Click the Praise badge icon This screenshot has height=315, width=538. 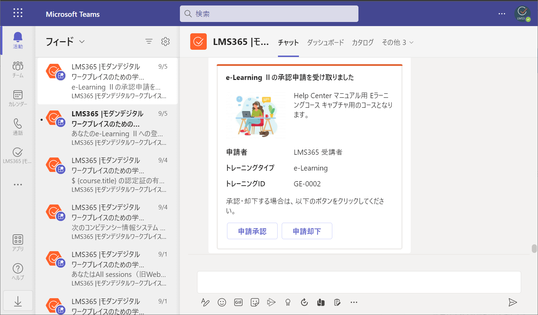tap(288, 302)
